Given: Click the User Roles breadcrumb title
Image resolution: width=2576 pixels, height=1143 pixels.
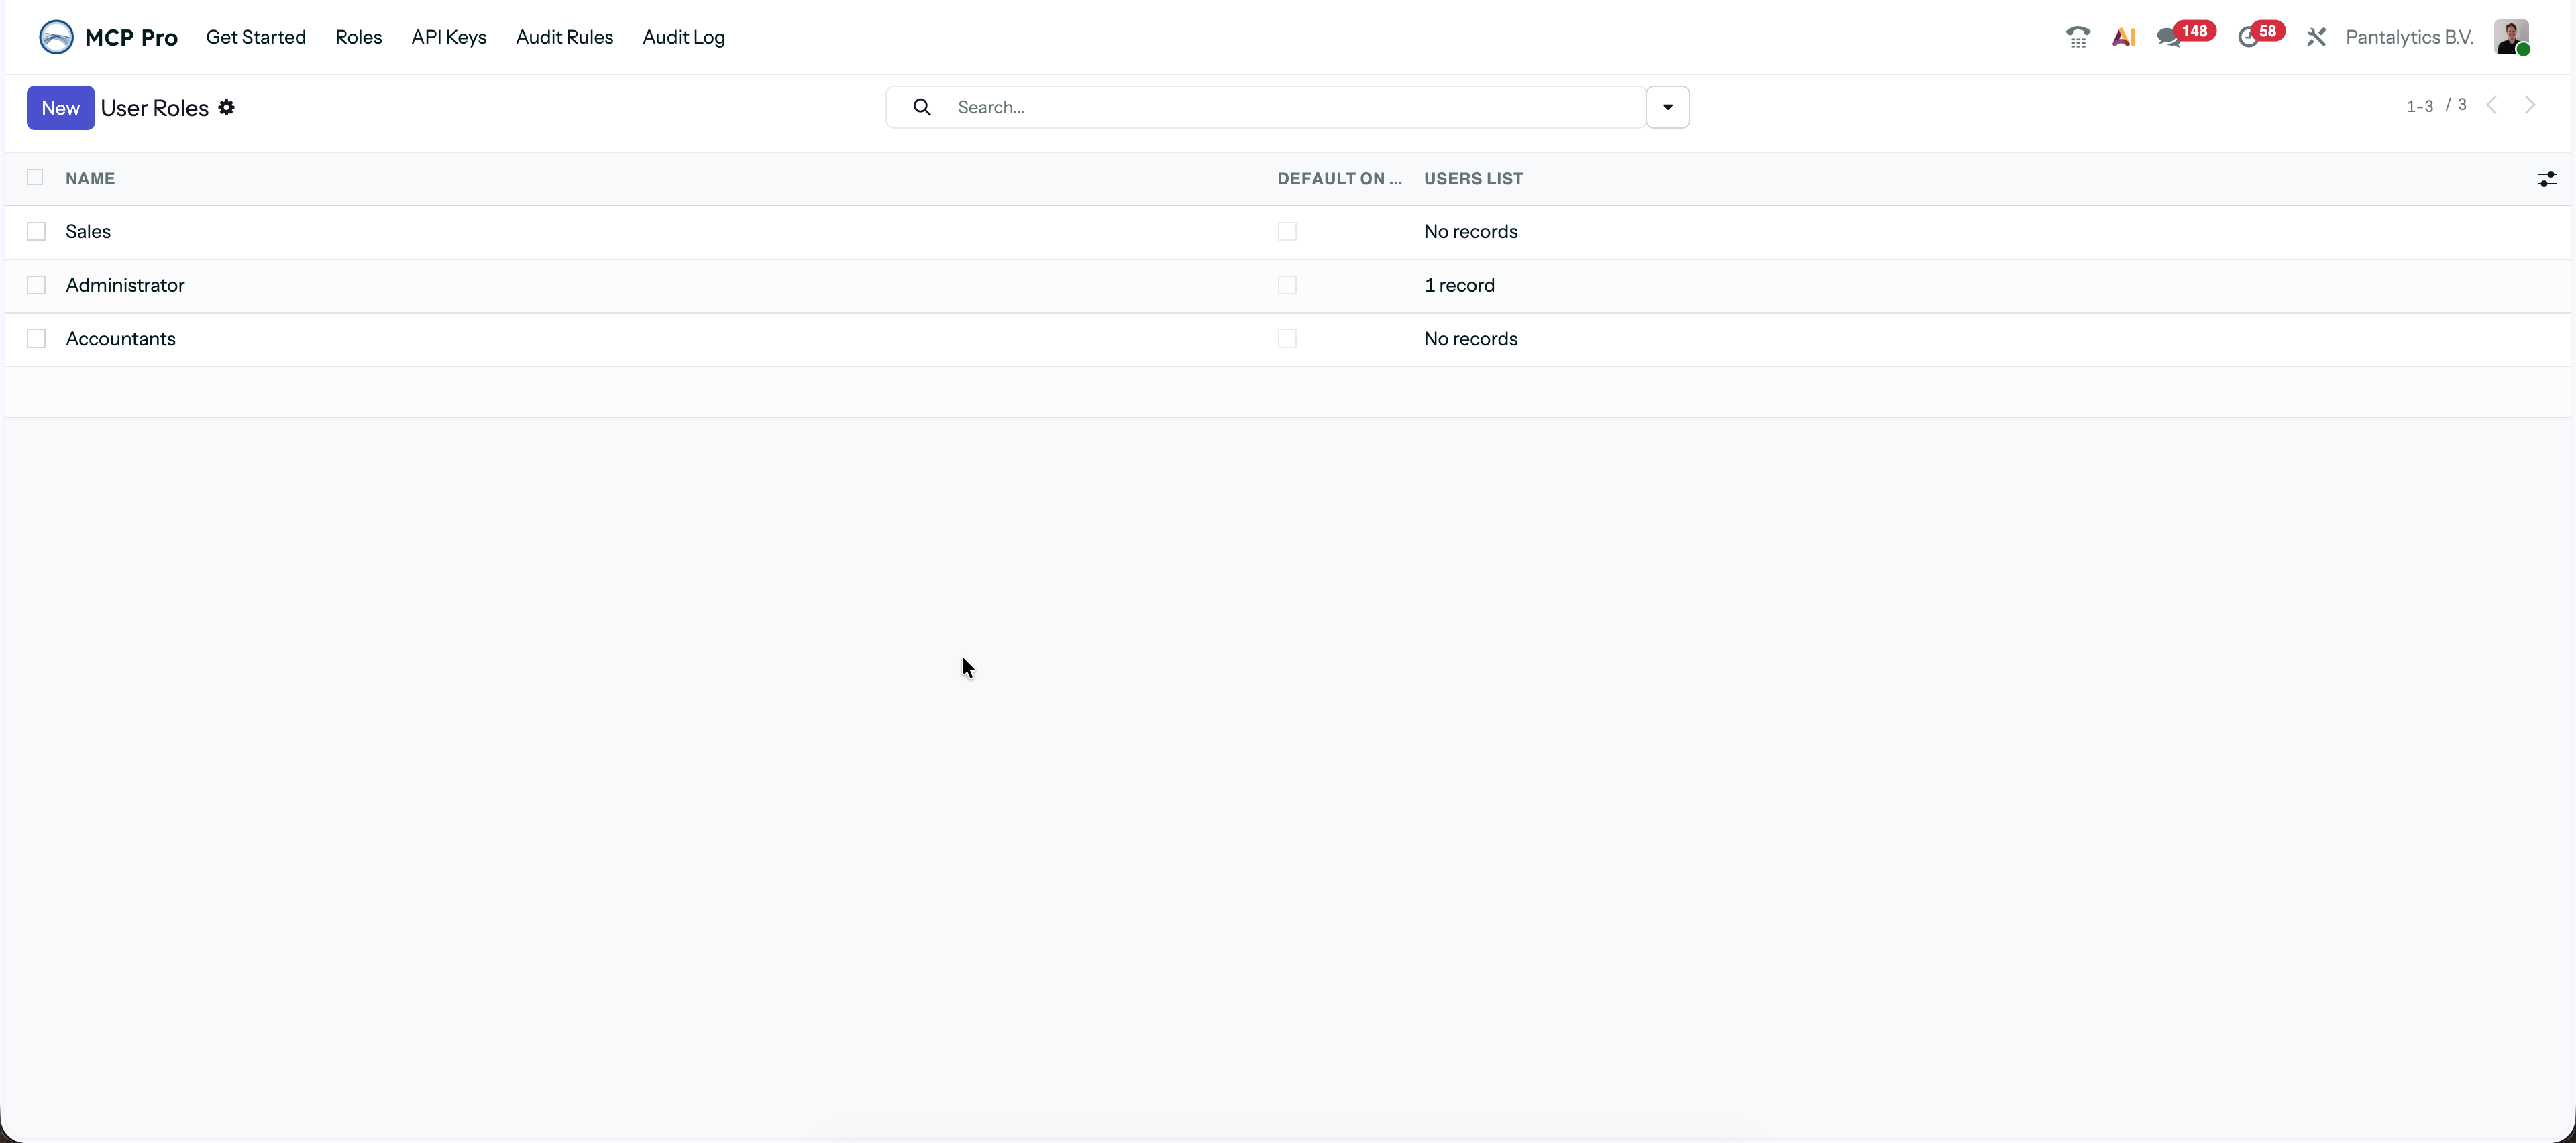Looking at the screenshot, I should pos(155,108).
